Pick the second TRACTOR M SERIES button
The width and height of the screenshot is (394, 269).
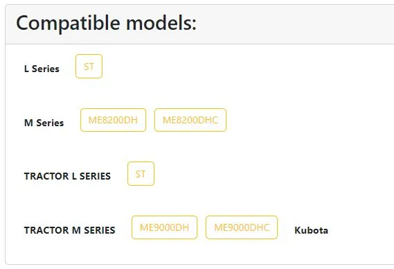click(242, 227)
